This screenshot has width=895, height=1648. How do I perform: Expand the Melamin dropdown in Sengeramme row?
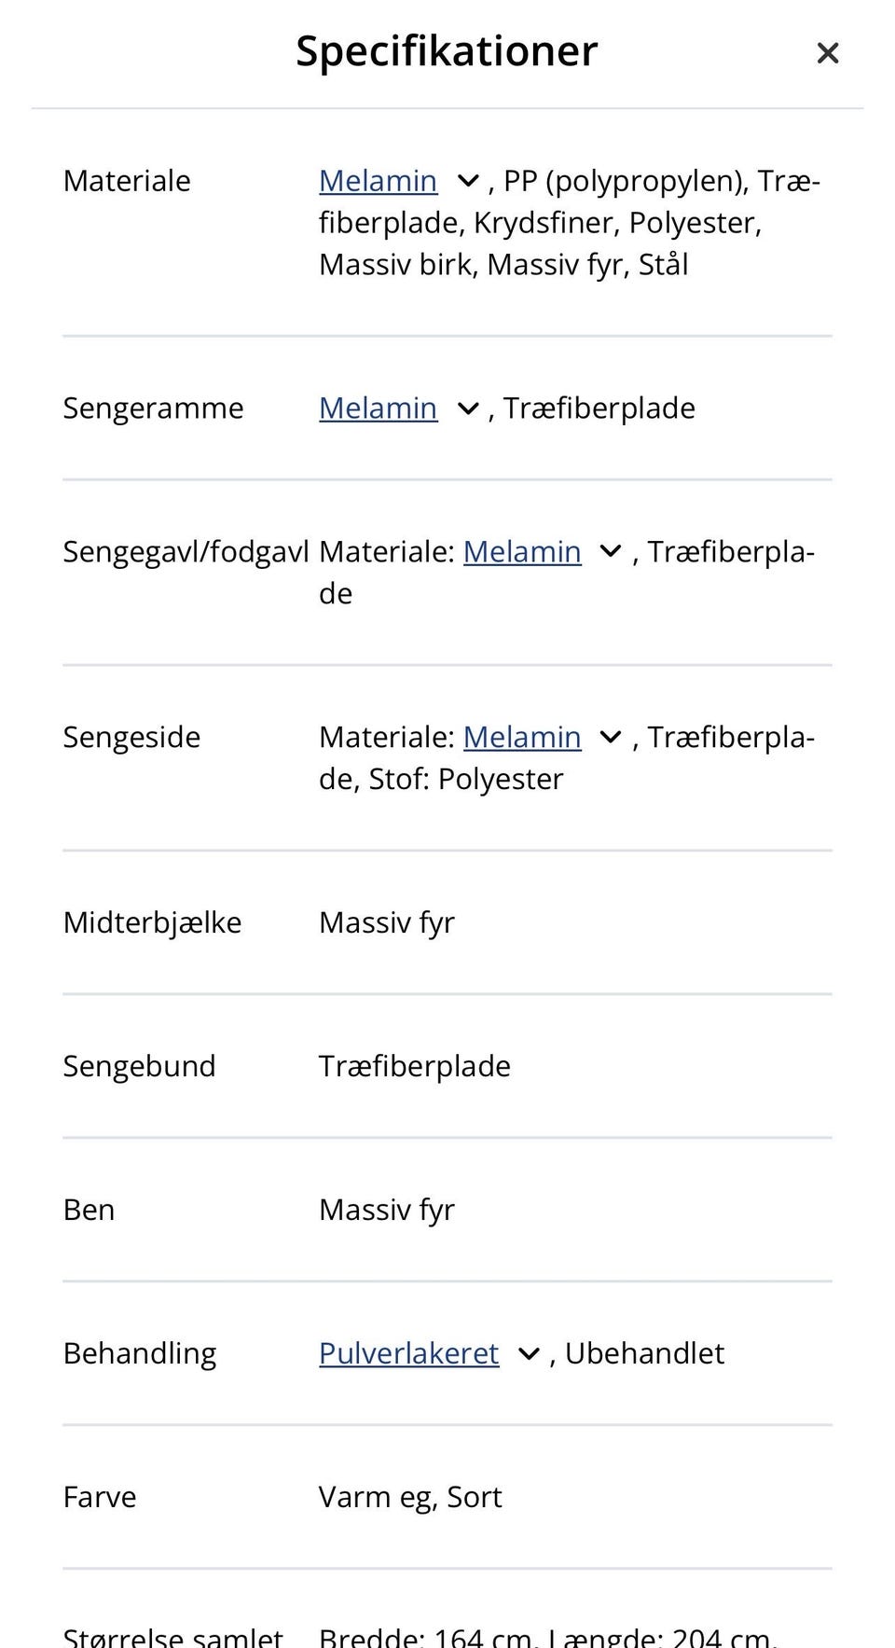point(466,410)
